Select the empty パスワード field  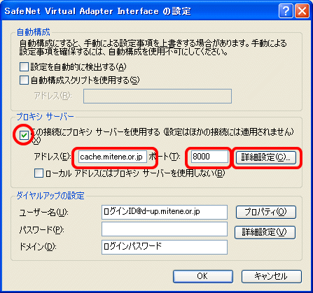tap(165, 229)
